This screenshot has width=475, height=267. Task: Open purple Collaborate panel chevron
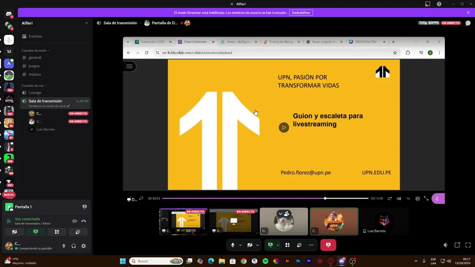click(x=437, y=199)
